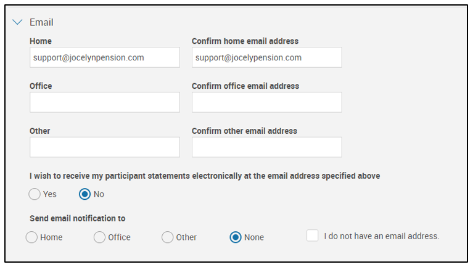Viewport: 473px width, 267px height.
Task: Check the 'I do not have an email address' box
Action: pyautogui.click(x=313, y=236)
